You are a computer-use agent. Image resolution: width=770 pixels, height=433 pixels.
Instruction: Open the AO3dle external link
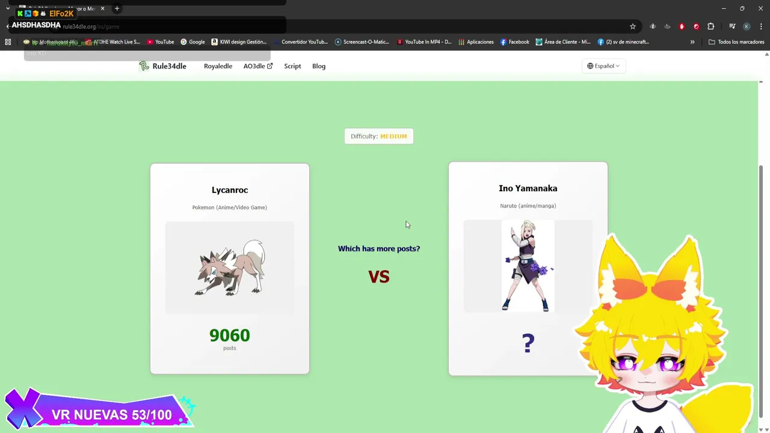[x=257, y=66]
